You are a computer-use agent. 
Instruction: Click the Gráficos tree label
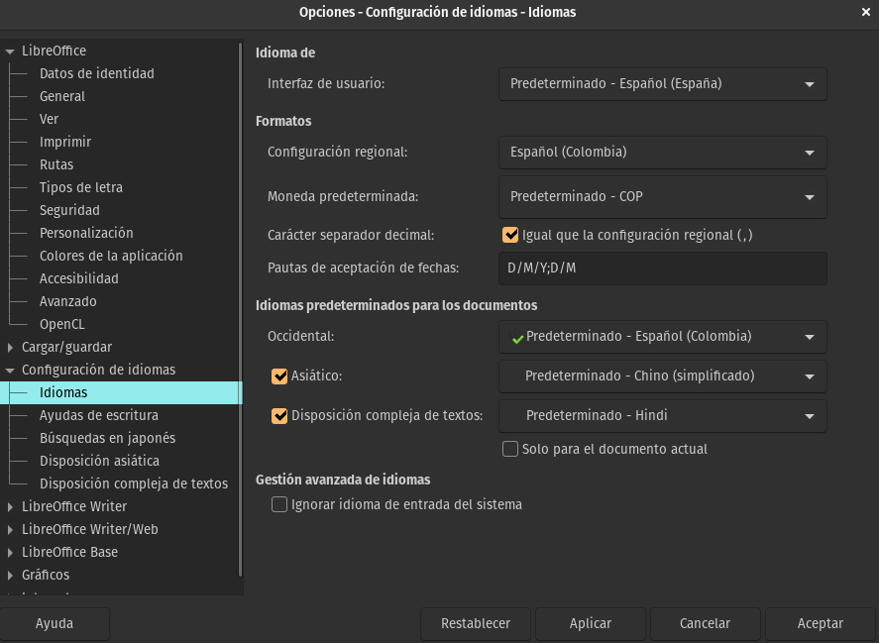[46, 576]
